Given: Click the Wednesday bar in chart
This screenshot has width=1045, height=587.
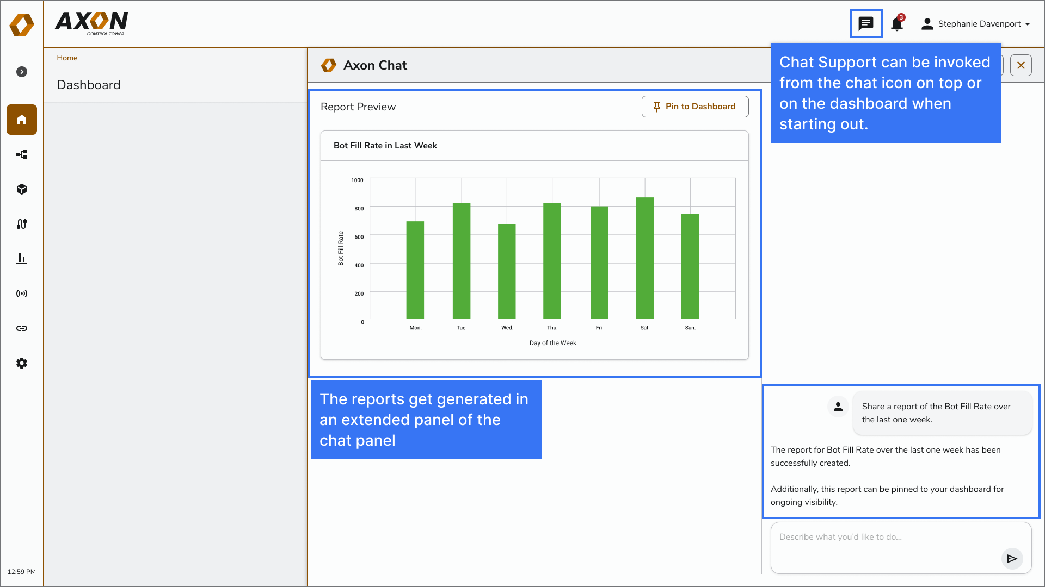Looking at the screenshot, I should (507, 271).
